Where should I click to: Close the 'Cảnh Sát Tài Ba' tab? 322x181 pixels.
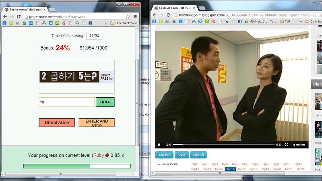click(x=194, y=8)
